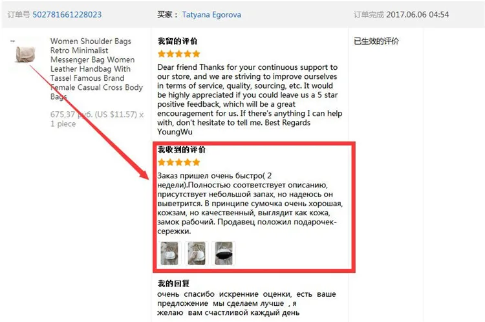Viewport: 485px width, 322px height.
Task: View the first buyer review photo
Action: pyautogui.click(x=169, y=253)
